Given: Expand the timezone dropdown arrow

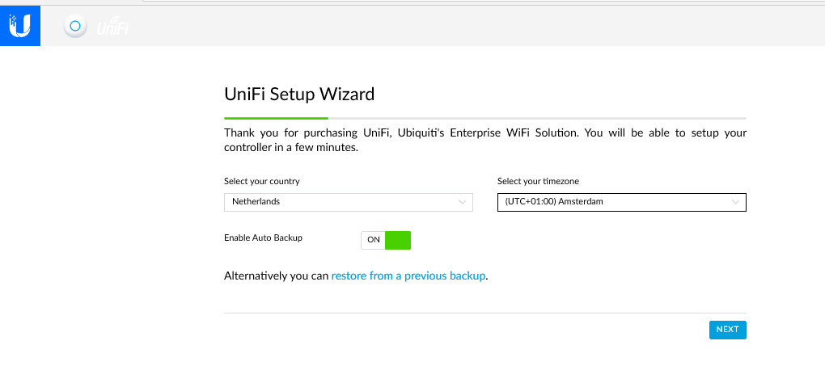Looking at the screenshot, I should click(x=735, y=202).
